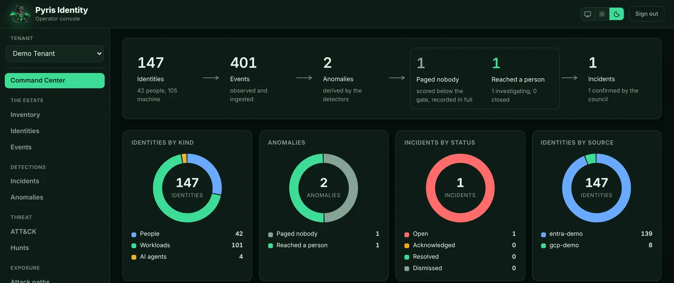Click the Sign out button

[x=647, y=14]
